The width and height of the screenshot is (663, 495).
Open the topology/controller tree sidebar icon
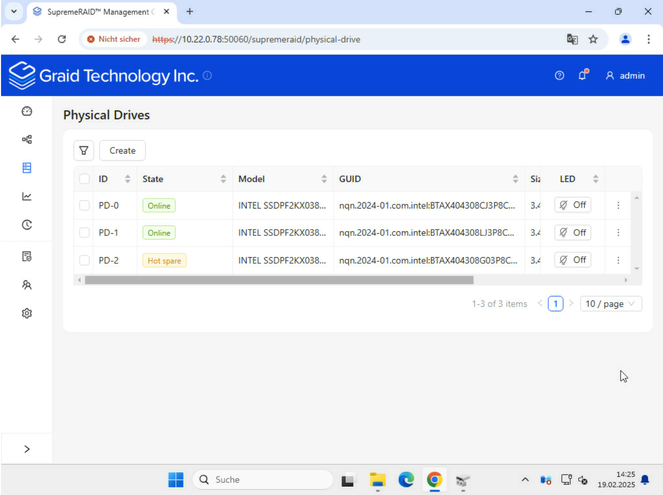tap(27, 139)
